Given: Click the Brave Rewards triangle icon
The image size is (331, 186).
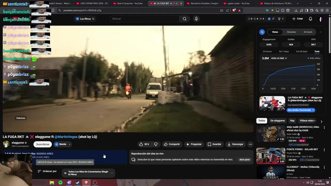Looking at the screenshot, I should coord(239,10).
